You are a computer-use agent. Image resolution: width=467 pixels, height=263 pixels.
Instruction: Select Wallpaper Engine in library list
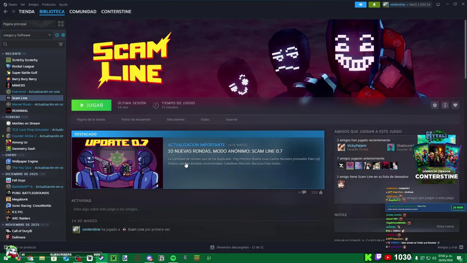point(25,161)
